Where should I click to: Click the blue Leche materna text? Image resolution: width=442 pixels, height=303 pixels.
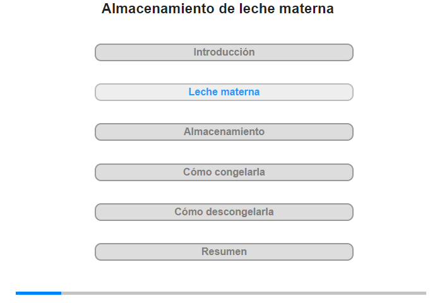(224, 92)
